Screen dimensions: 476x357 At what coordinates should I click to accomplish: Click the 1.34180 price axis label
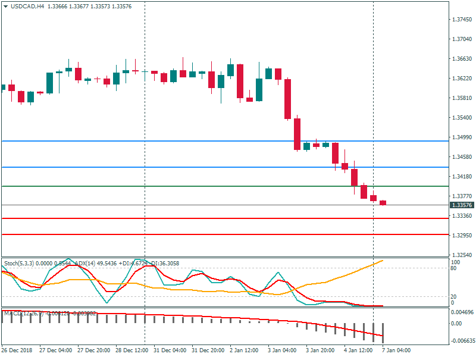pos(462,176)
